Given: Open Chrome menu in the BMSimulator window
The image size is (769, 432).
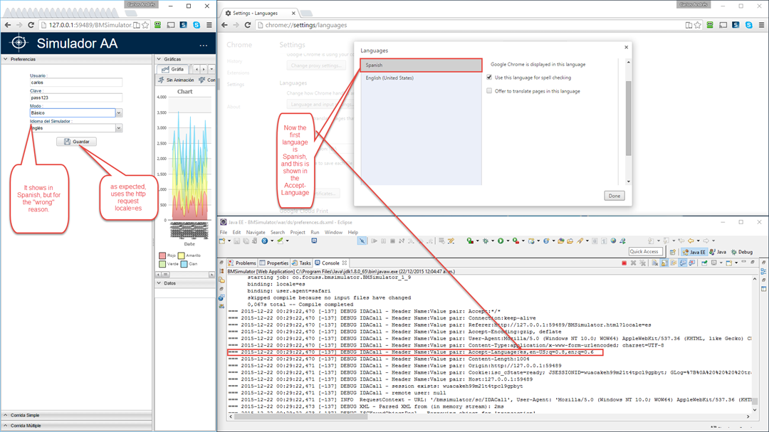Looking at the screenshot, I should [209, 25].
